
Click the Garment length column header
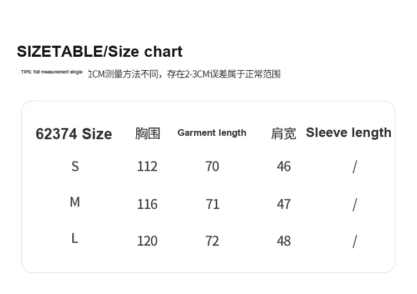[x=212, y=133]
